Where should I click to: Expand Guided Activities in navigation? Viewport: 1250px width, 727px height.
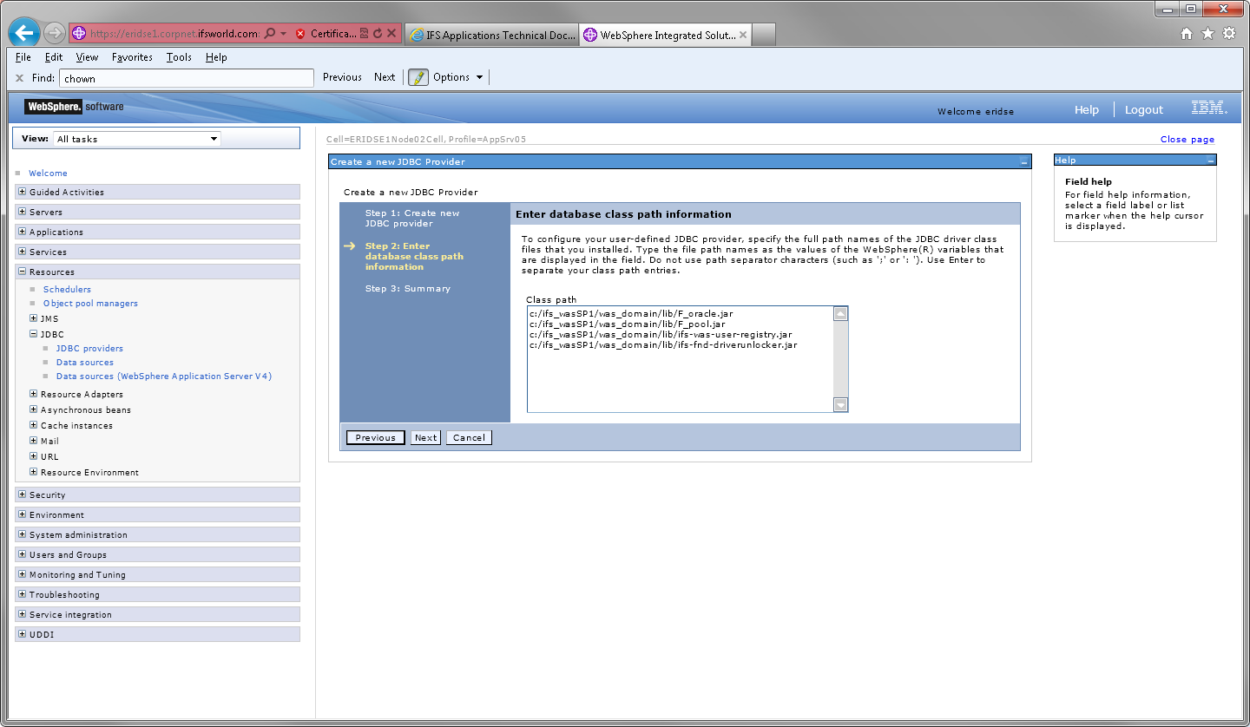point(22,192)
